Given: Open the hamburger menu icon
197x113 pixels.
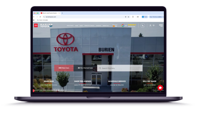Looking at the screenshot, I should click(x=161, y=25).
